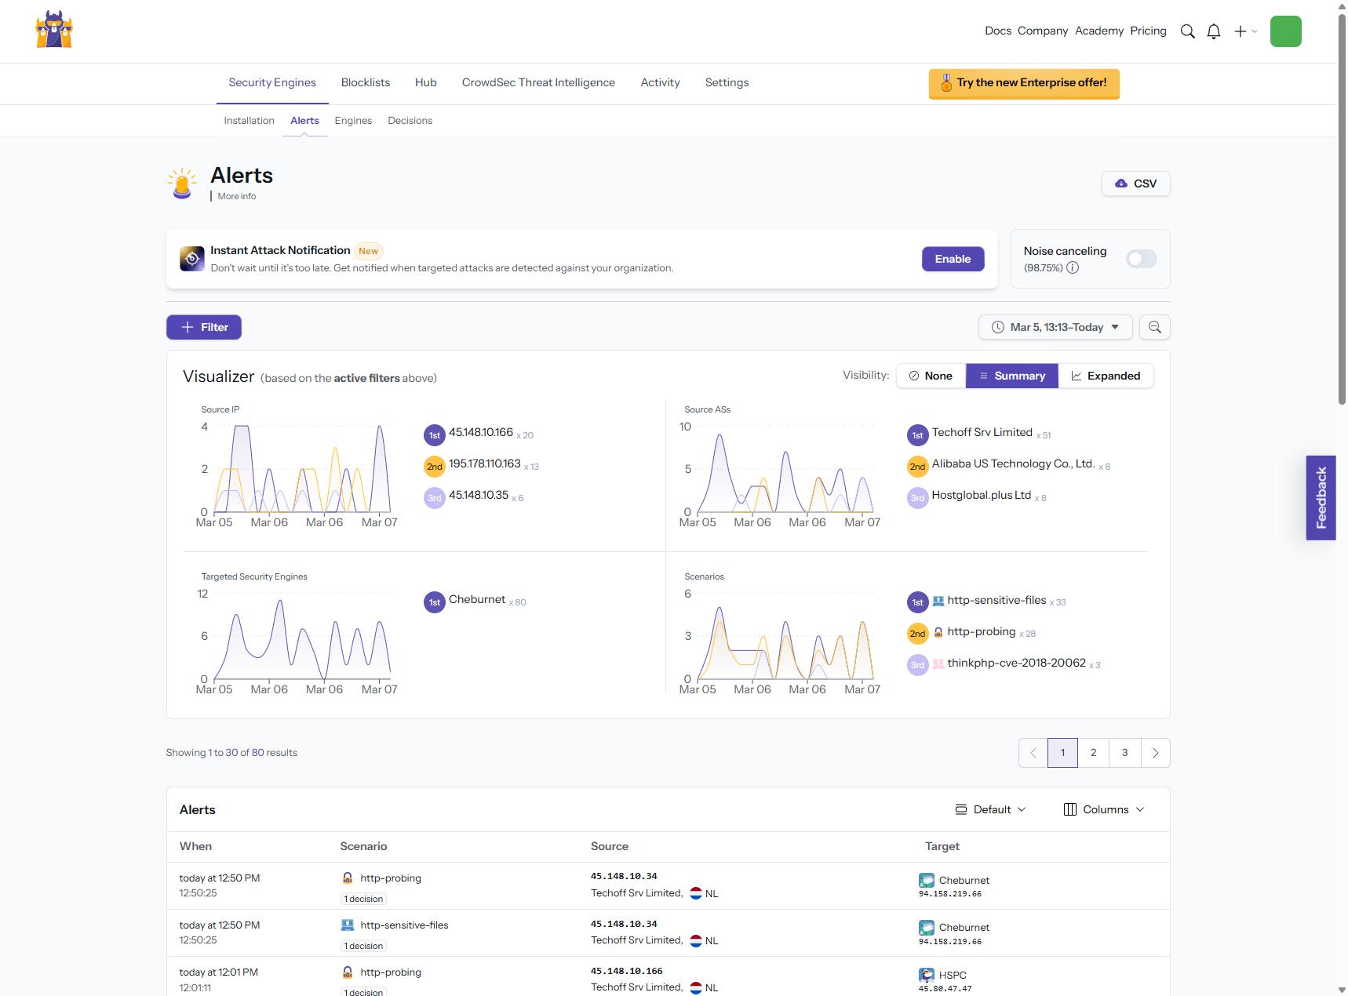Click the 1st rank badge for Cheburnet engine

pos(435,602)
